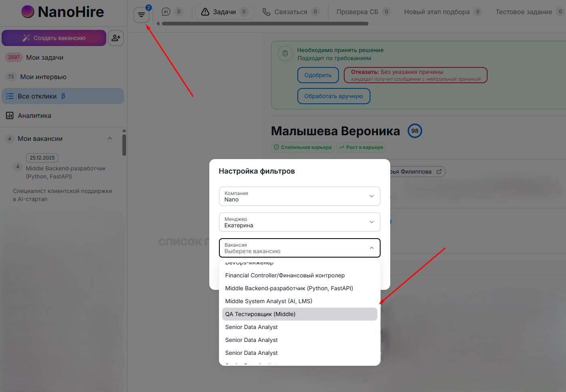This screenshot has width=566, height=392.
Task: Choose QA Тестировщик (Middle) option
Action: click(300, 314)
